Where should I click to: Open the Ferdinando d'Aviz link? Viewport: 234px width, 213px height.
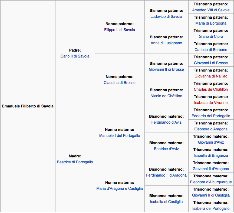166,122
